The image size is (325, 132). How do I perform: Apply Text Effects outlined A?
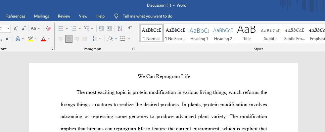pos(18,39)
